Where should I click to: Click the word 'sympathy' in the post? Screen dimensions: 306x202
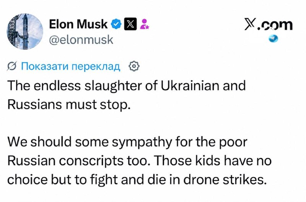click(x=142, y=143)
